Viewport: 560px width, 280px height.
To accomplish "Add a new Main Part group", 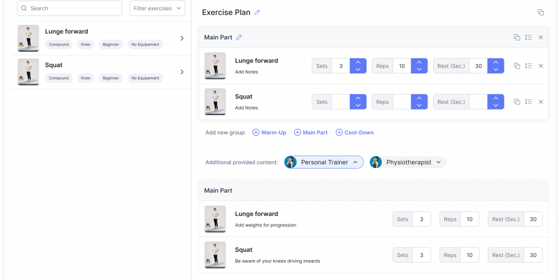I will [x=310, y=133].
